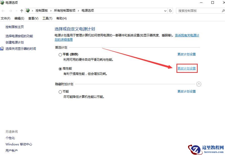This screenshot has width=225, height=155.
Task: Select the 高性能 power plan
Action: [60, 69]
